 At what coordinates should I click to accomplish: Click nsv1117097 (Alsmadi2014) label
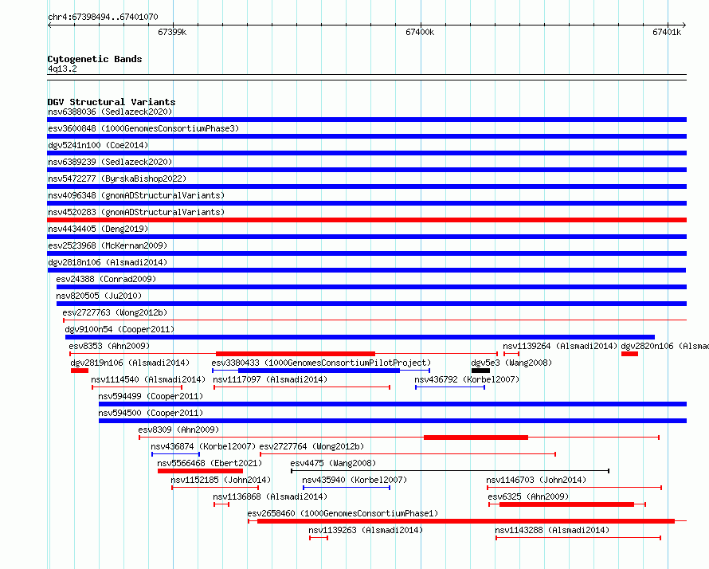pos(270,379)
